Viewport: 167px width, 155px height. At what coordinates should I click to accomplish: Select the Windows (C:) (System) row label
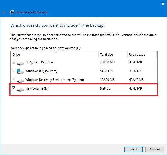click(41, 71)
